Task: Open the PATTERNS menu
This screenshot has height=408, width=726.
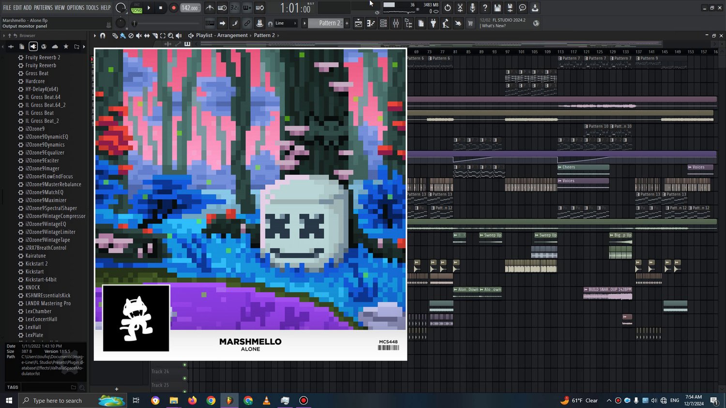Action: click(43, 8)
